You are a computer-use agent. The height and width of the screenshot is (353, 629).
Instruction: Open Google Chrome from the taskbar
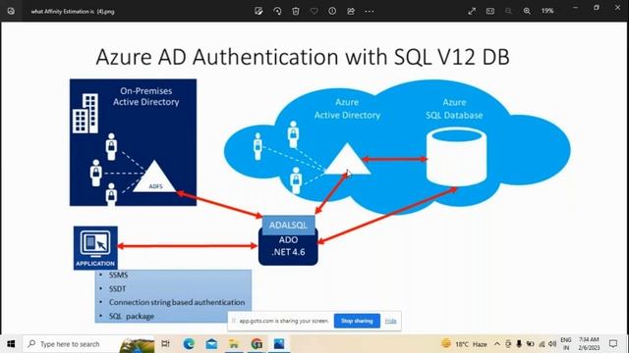pos(257,344)
